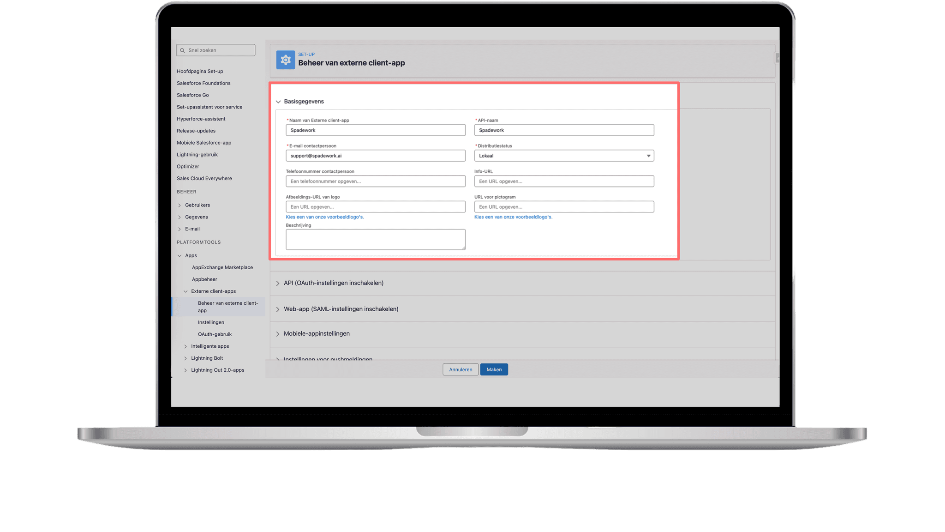Collapse the Basisgegevens section chevron

pyautogui.click(x=278, y=102)
